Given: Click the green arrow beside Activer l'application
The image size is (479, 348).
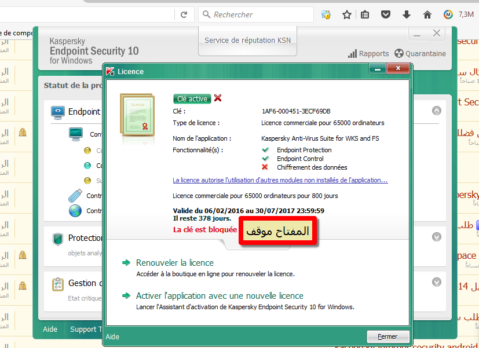Looking at the screenshot, I should pyautogui.click(x=126, y=295).
